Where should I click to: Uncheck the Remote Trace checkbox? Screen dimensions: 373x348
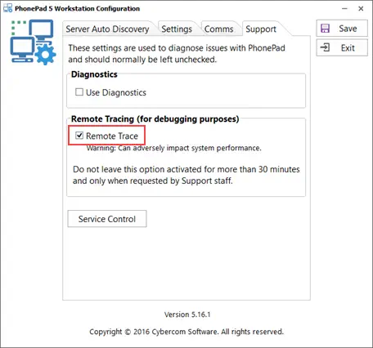click(79, 135)
